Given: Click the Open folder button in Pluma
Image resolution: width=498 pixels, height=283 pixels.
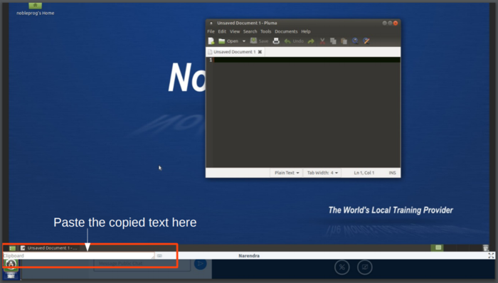Looking at the screenshot, I should click(228, 41).
